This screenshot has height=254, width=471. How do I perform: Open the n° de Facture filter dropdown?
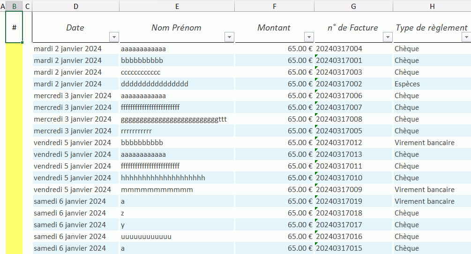click(388, 37)
